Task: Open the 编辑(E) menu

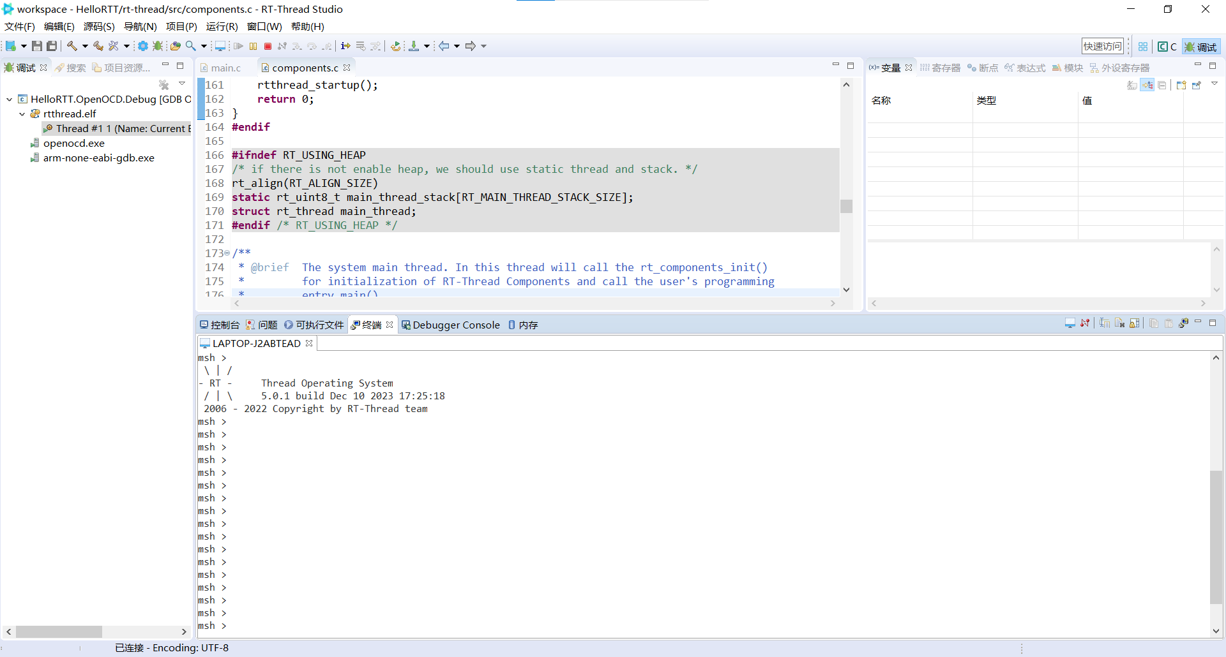Action: [x=59, y=27]
